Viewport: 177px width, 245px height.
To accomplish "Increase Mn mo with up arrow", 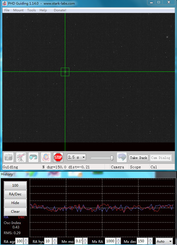I will [x=85, y=240].
